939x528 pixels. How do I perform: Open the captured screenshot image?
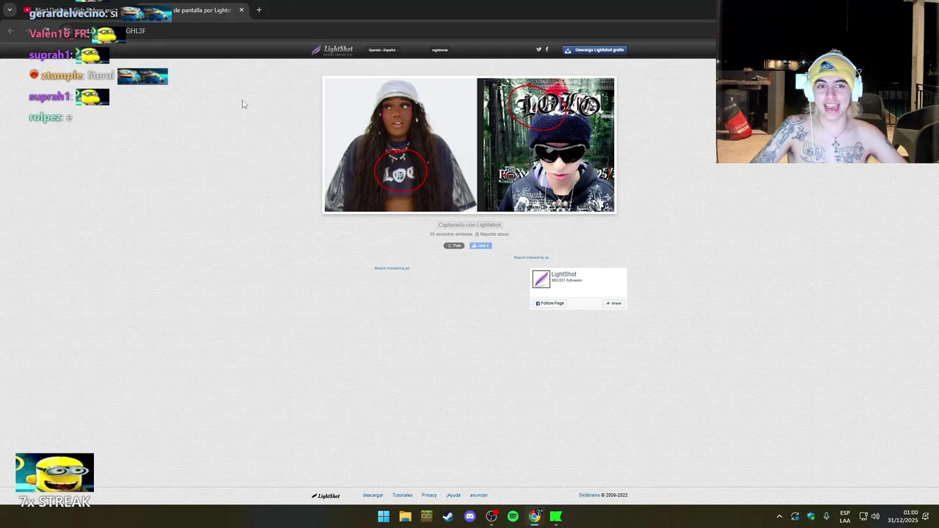click(469, 144)
